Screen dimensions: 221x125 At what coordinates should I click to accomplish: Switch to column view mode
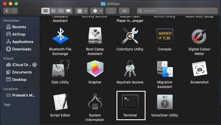pyautogui.click(x=61, y=11)
